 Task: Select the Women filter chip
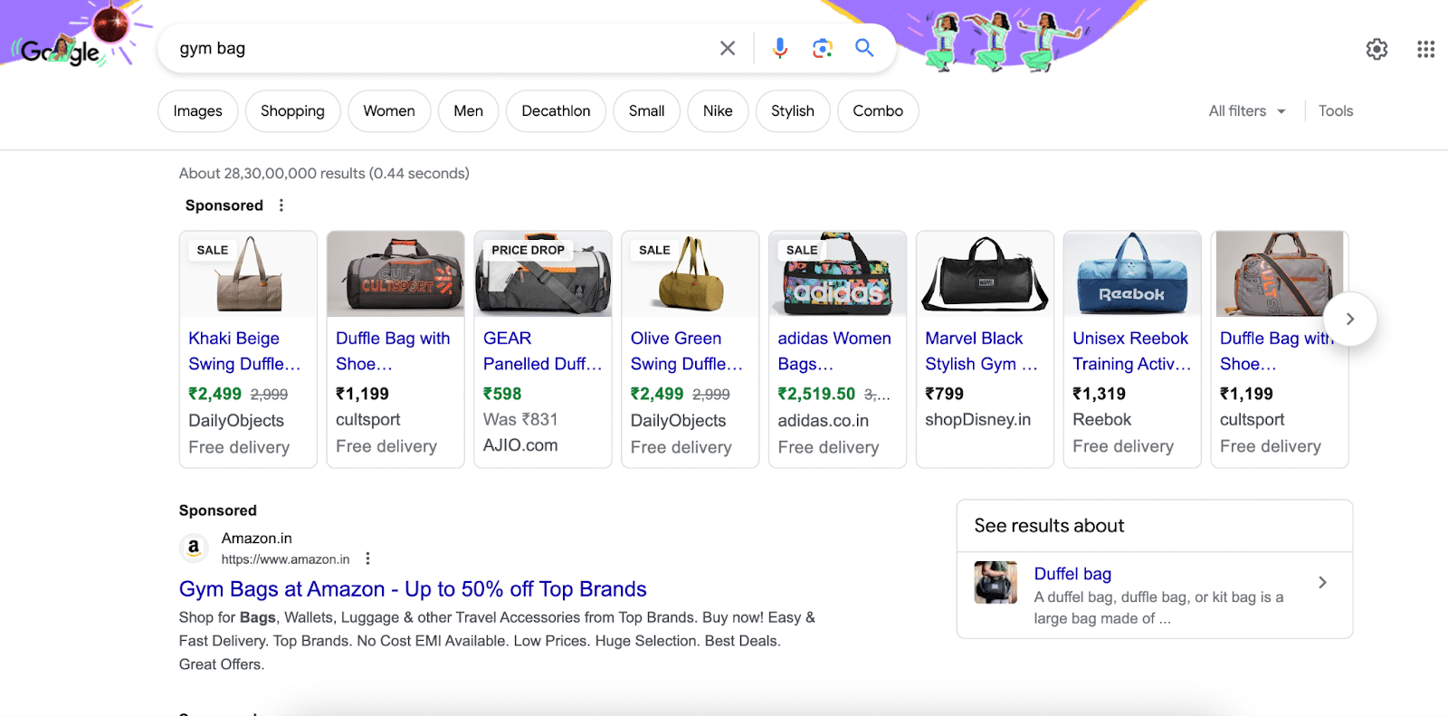389,110
